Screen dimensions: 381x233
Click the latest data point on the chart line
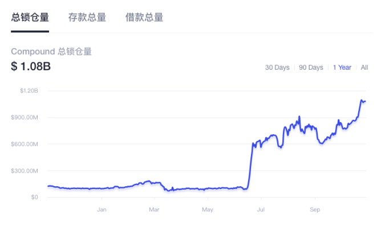click(x=365, y=102)
